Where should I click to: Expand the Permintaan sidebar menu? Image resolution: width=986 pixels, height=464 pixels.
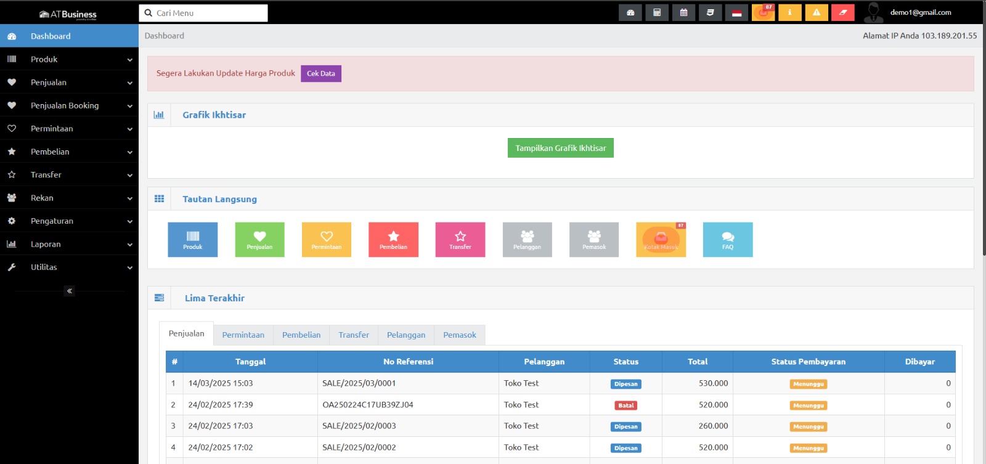point(69,129)
